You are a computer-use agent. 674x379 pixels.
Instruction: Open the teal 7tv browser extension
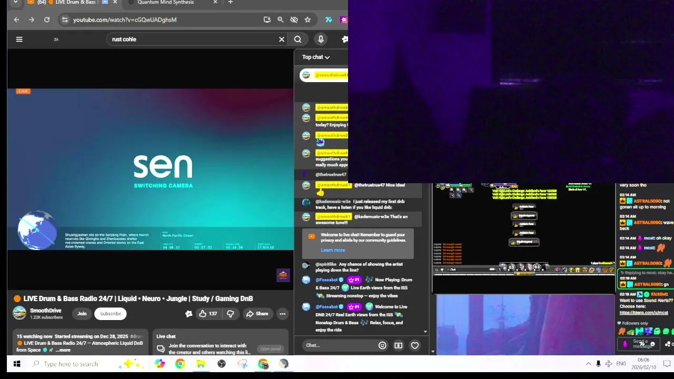pyautogui.click(x=329, y=19)
